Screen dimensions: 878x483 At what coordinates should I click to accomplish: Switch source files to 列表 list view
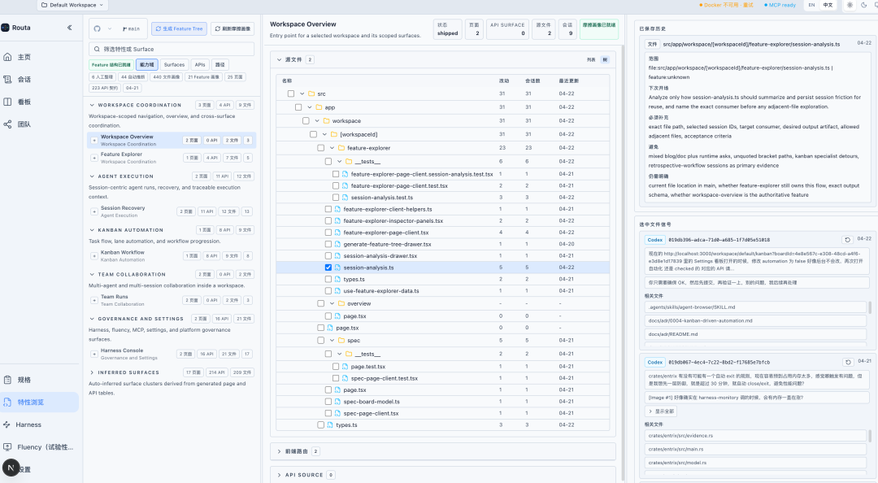591,59
